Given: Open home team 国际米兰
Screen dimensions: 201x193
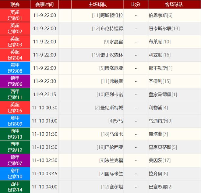Looking at the screenshot, I should pos(114,173).
